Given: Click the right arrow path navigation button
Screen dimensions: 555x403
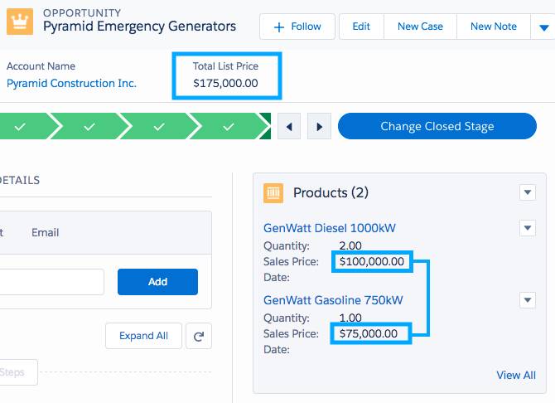Looking at the screenshot, I should click(x=319, y=127).
